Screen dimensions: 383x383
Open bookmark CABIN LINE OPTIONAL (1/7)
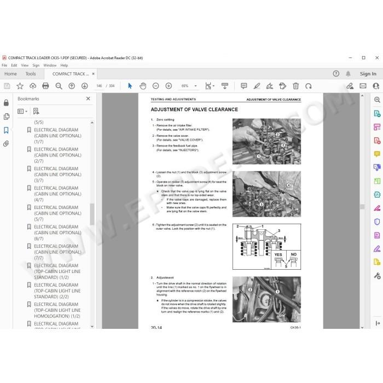(57, 136)
